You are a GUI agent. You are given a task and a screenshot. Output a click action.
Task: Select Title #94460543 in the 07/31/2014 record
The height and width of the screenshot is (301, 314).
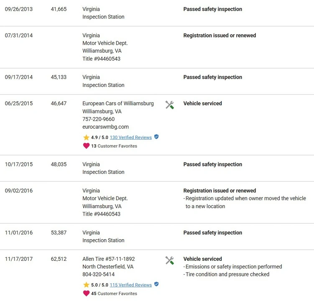point(101,59)
